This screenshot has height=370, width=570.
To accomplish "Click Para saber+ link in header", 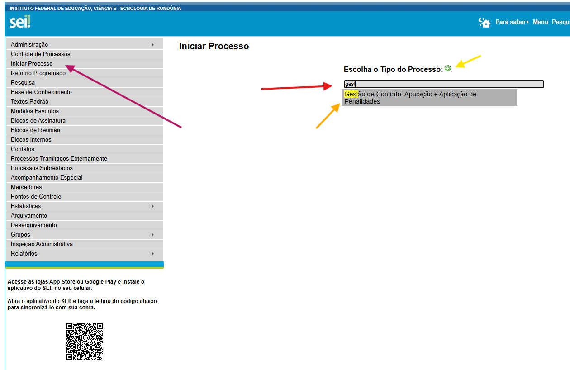I will tap(512, 22).
